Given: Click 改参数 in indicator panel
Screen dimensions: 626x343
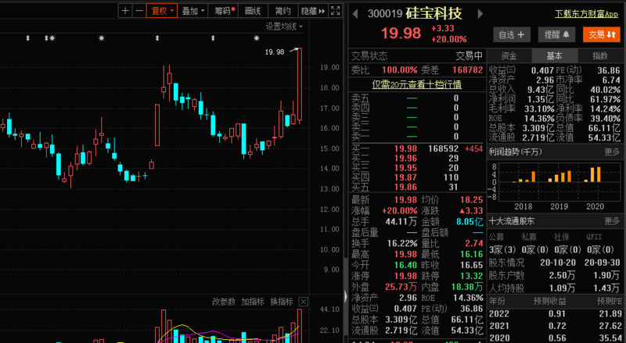Looking at the screenshot, I should 224,302.
